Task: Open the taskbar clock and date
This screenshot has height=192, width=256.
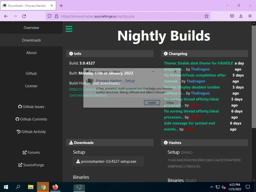Action: [234, 187]
